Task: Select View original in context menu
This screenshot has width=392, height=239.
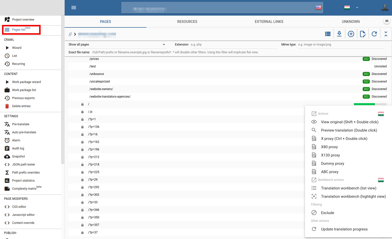Action: click(348, 122)
